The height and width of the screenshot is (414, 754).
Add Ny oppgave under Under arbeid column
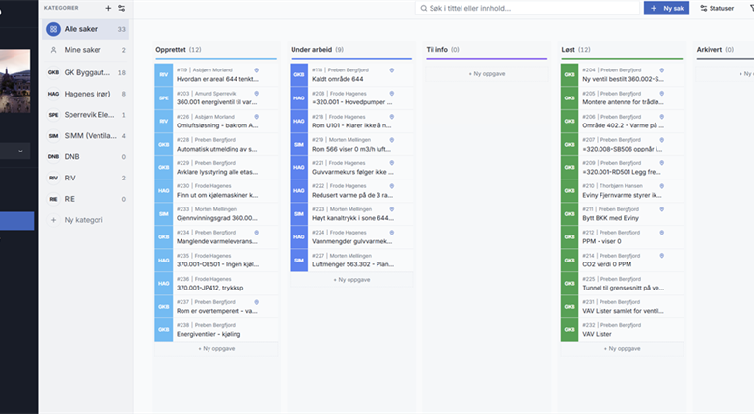pyautogui.click(x=351, y=279)
